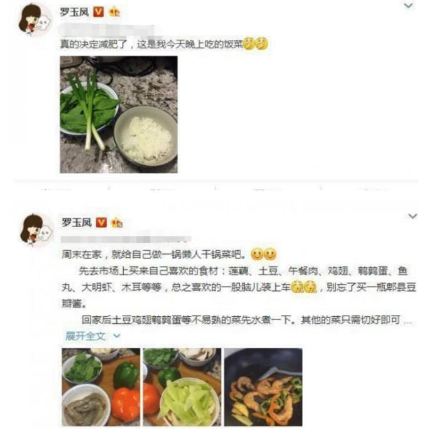The height and width of the screenshot is (429, 429).
Task: Click 罗玉凤 username on second post
Action: point(77,223)
